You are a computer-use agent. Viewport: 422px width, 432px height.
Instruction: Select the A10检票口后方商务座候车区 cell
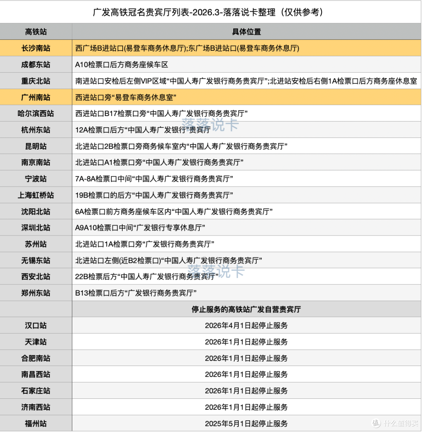[247, 65]
